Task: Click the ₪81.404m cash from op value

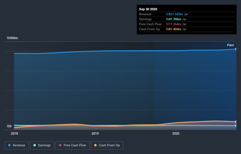Action: coord(173,29)
